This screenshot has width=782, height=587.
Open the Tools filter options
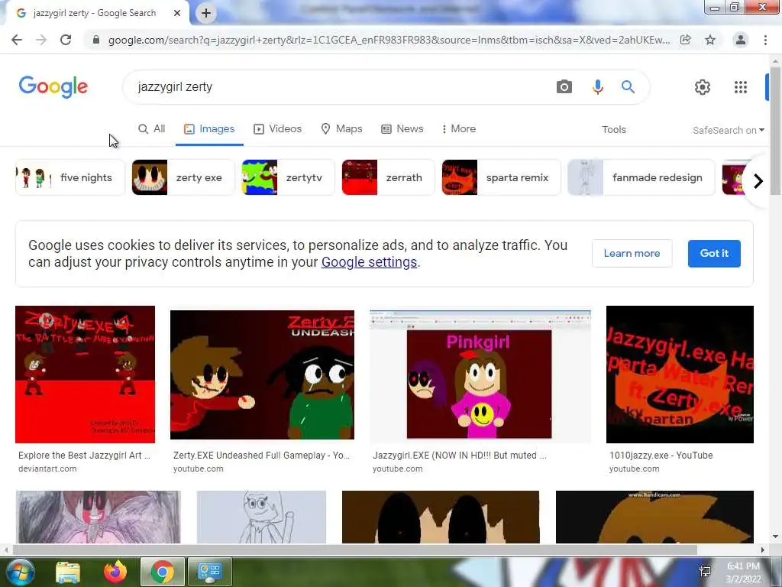pos(613,130)
